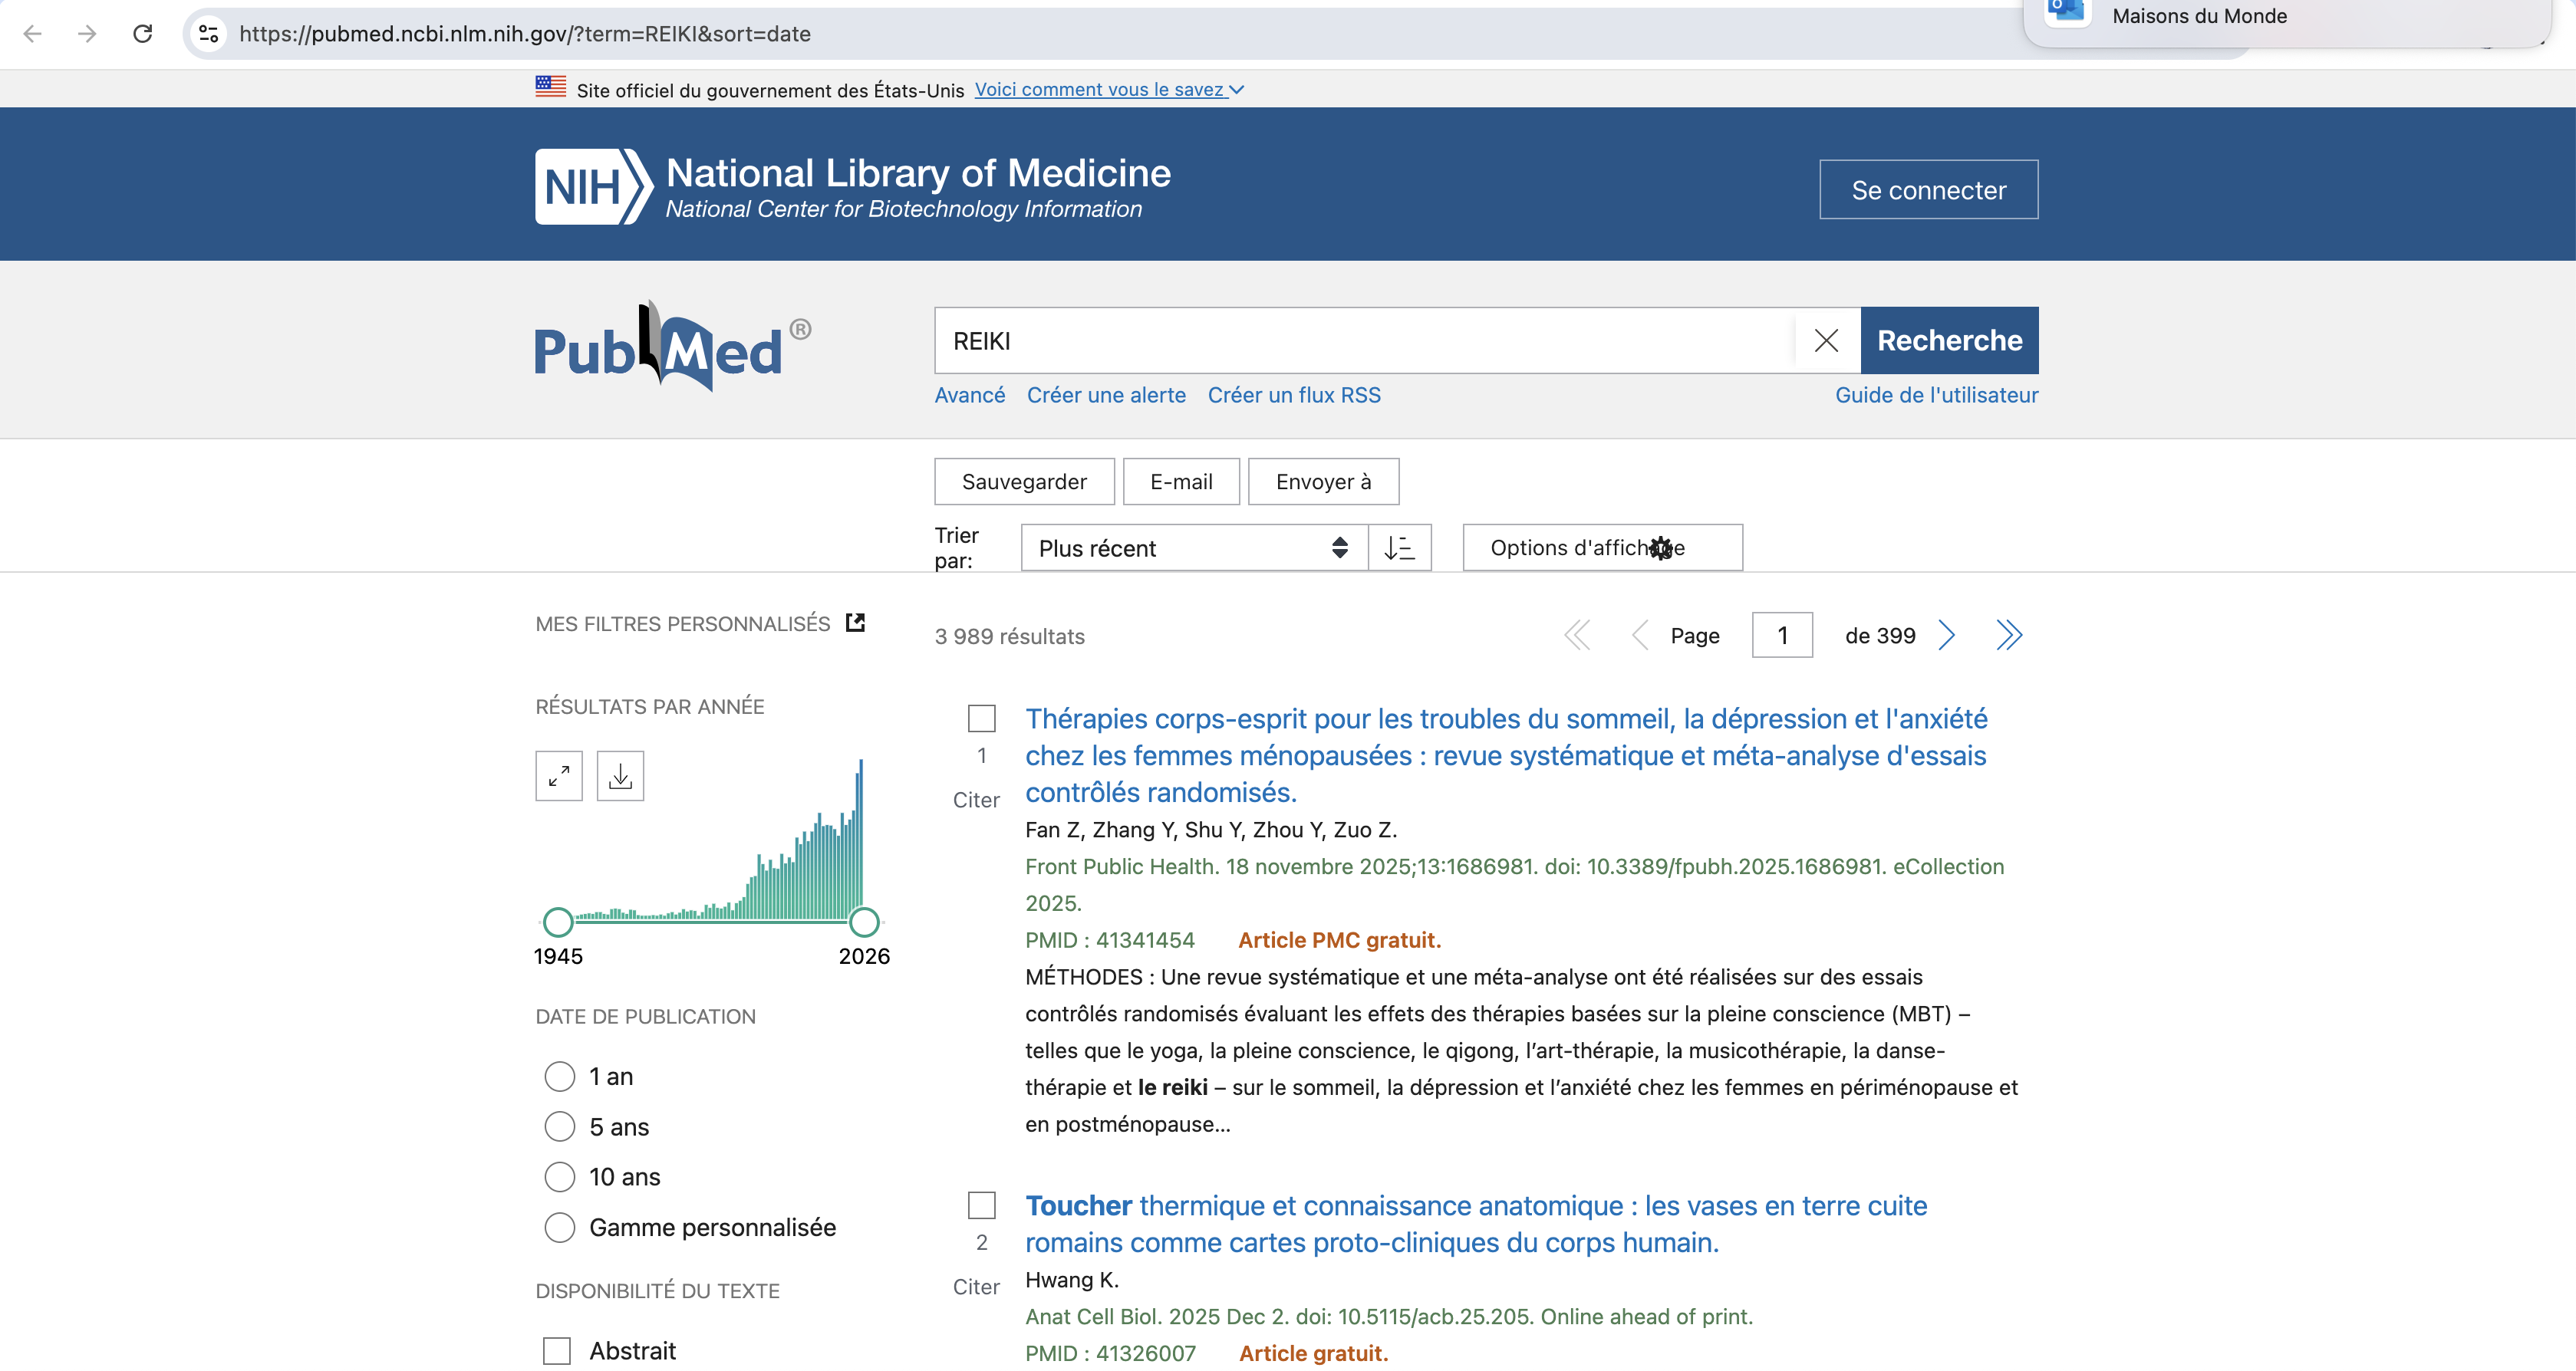Check the Abstrait text availability filter
Screen dimensions: 2576x1371
557,1351
